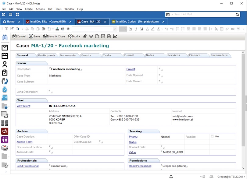This screenshot has height=179, width=247.
Task: Click the scissors cut icon in the toolbar
Action: (27, 29)
